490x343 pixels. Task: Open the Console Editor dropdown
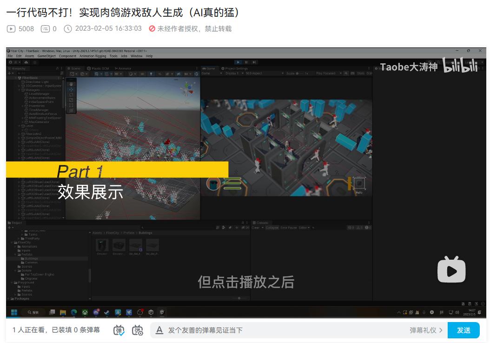coord(304,228)
